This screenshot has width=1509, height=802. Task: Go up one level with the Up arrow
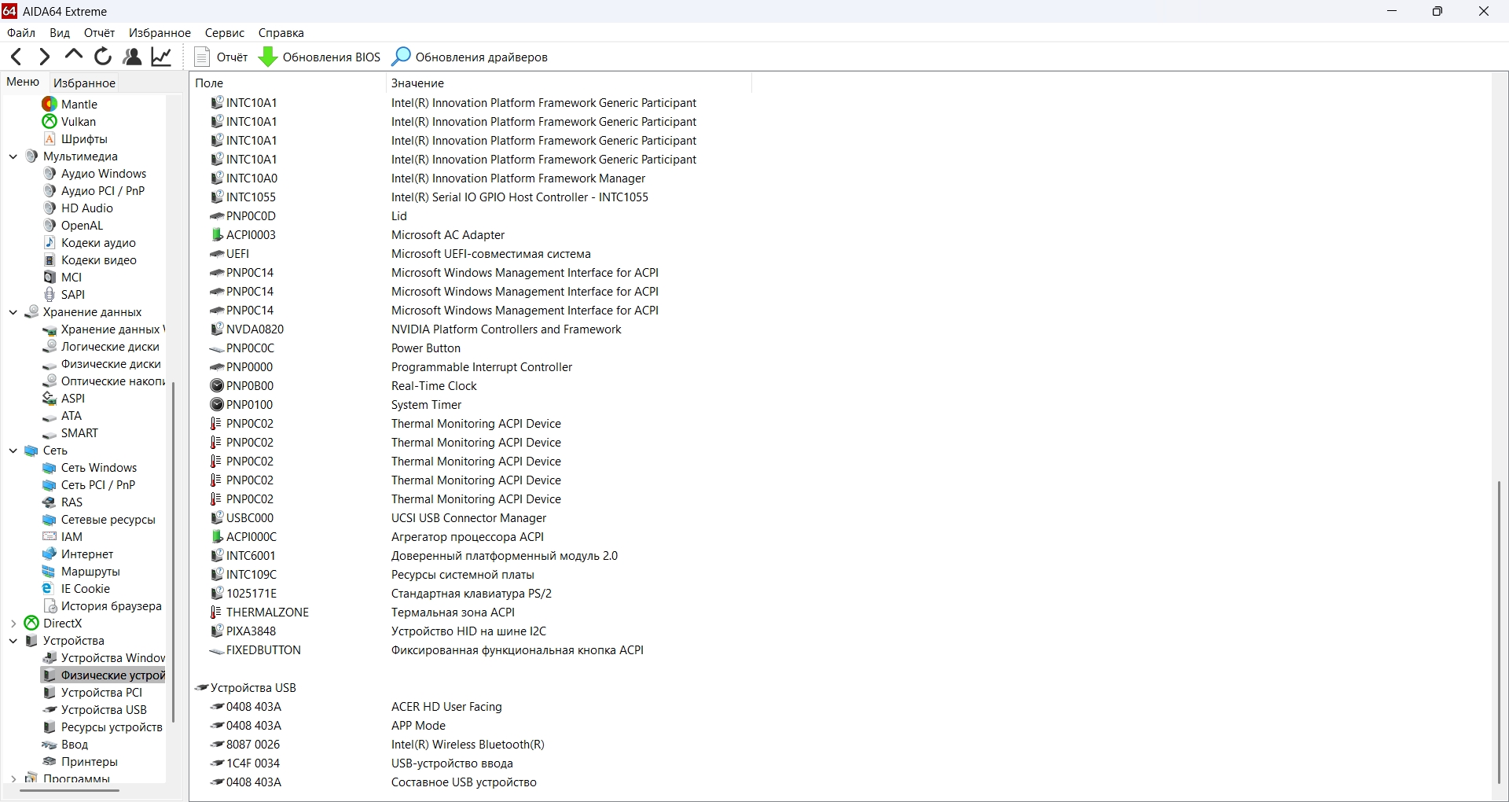pos(74,55)
